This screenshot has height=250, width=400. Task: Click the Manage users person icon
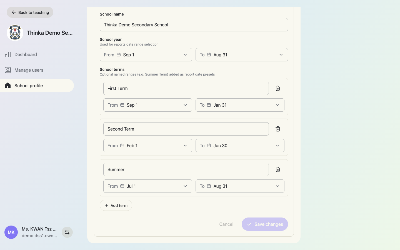(x=8, y=70)
